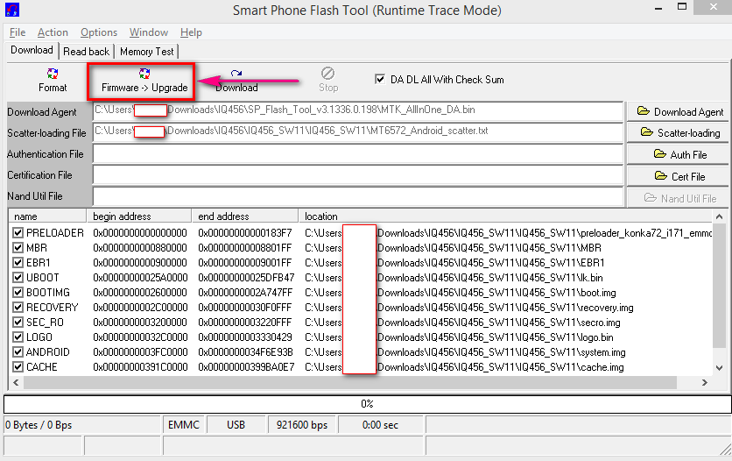Open Download Agent folder browse button
The width and height of the screenshot is (732, 461).
[679, 111]
